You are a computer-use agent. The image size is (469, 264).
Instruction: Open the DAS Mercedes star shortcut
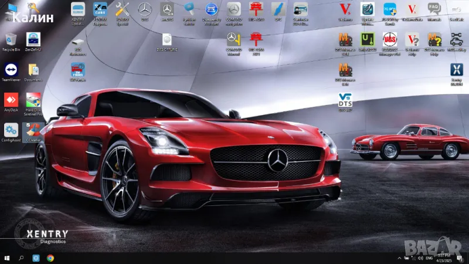coord(145,10)
